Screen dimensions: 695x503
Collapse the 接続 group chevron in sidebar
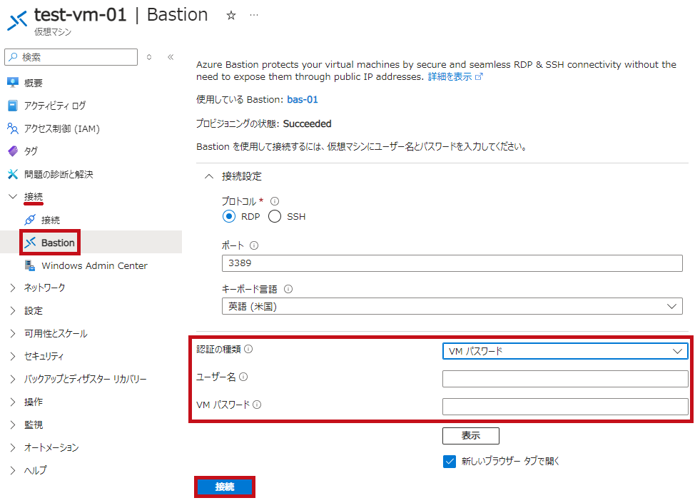[13, 196]
